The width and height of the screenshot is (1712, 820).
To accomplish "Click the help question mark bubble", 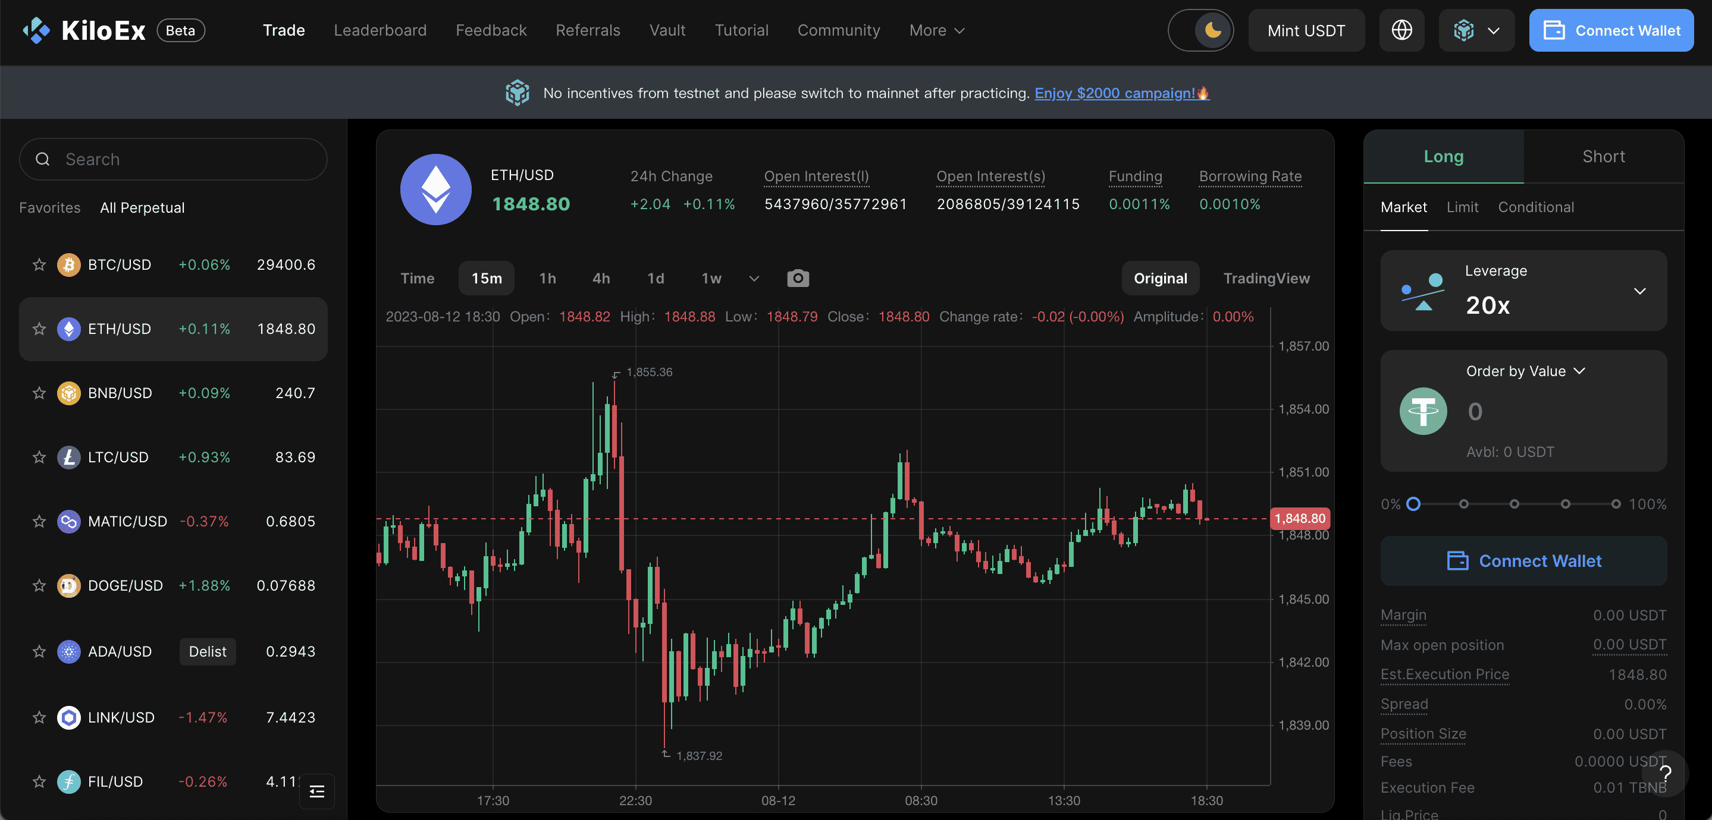I will point(1665,774).
